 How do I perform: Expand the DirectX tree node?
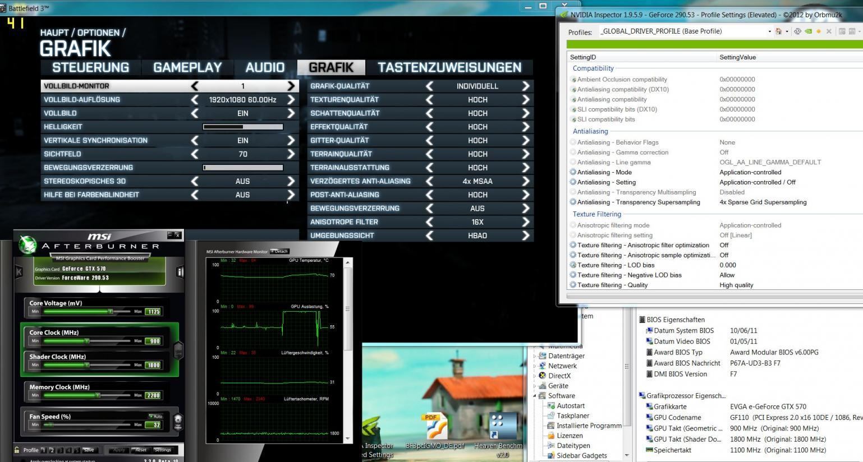pyautogui.click(x=535, y=376)
